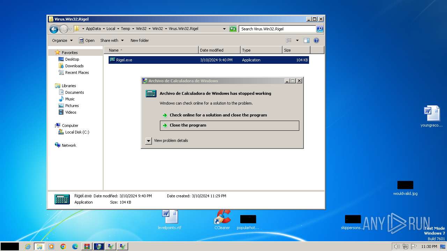The image size is (447, 251).
Task: Open Favorites in the navigation pane
Action: [x=69, y=53]
